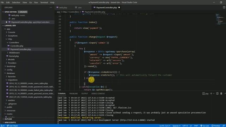This screenshot has height=127, width=226.
Task: Open the View menu
Action: [25, 2]
